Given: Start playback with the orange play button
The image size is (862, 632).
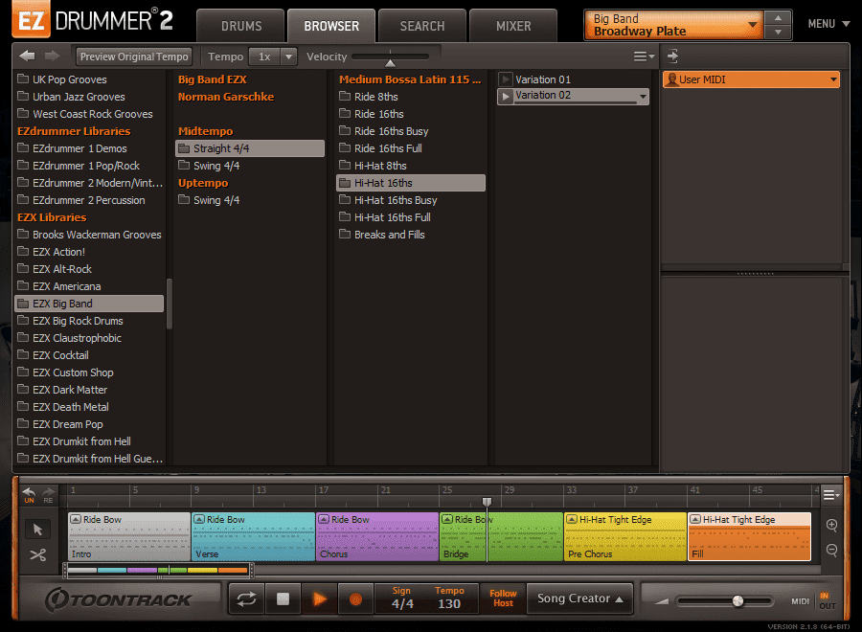Looking at the screenshot, I should point(319,599).
